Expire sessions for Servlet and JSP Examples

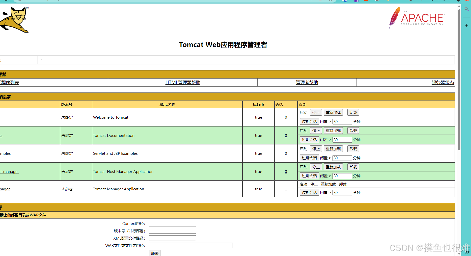[309, 158]
